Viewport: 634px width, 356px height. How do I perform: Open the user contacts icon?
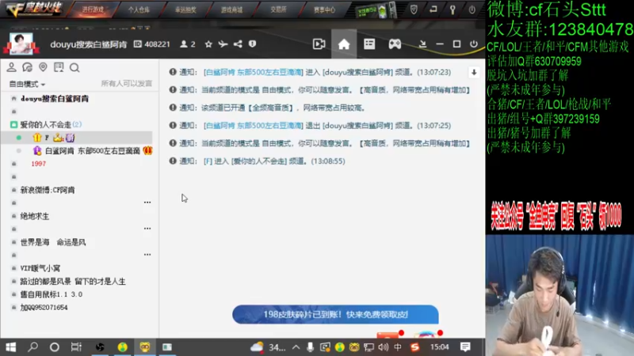click(x=11, y=67)
